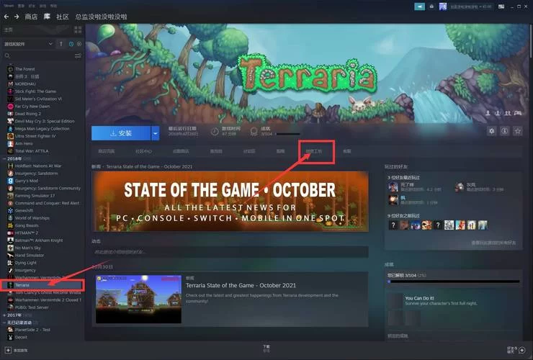The height and width of the screenshot is (360, 533).
Task: Add Terraria to favorites with the star
Action: (517, 131)
